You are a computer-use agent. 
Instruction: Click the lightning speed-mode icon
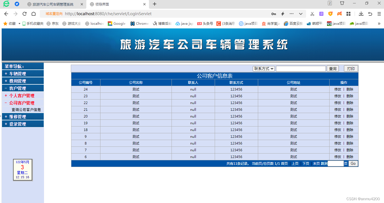[282, 14]
